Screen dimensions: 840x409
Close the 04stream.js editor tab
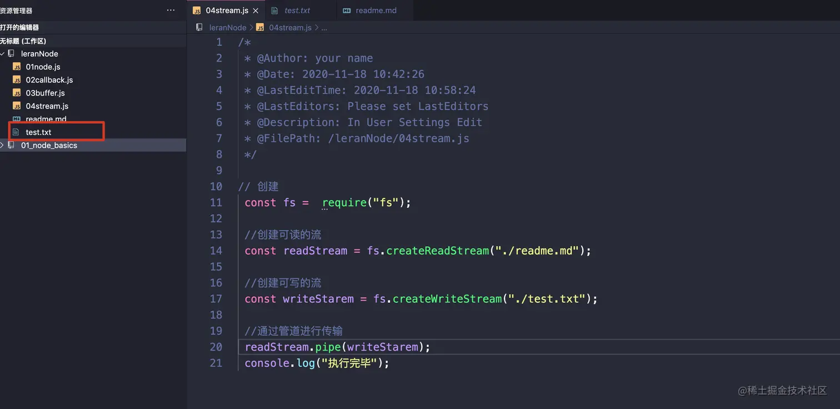pyautogui.click(x=256, y=11)
